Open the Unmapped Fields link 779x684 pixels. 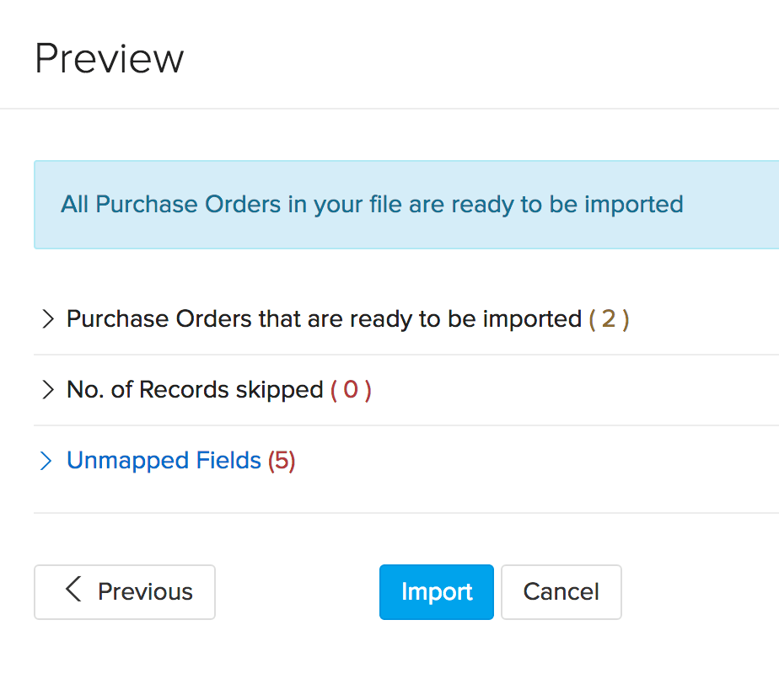(x=163, y=461)
